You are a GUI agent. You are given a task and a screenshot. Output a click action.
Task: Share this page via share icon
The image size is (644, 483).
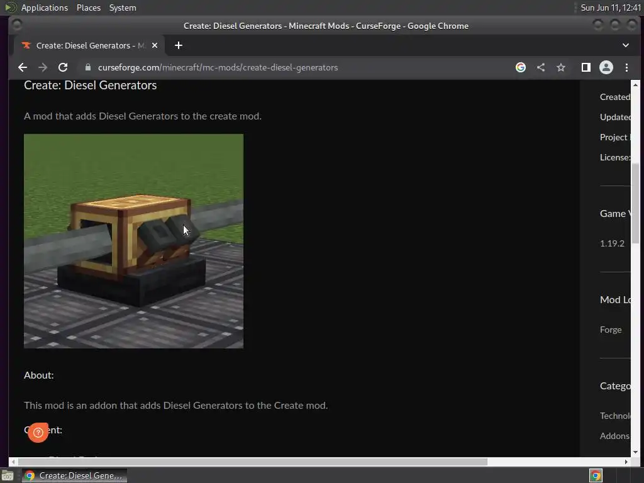point(541,67)
